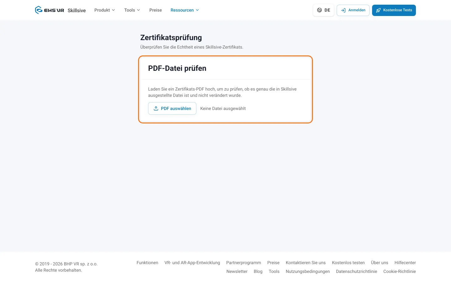
Task: Click the Überprüfen Sie die Echtheit subtitle
Action: pos(192,47)
